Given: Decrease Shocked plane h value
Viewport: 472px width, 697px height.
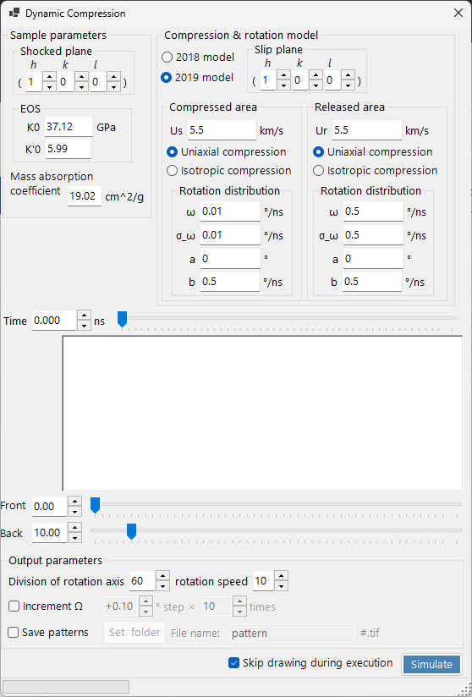Looking at the screenshot, I should [49, 86].
